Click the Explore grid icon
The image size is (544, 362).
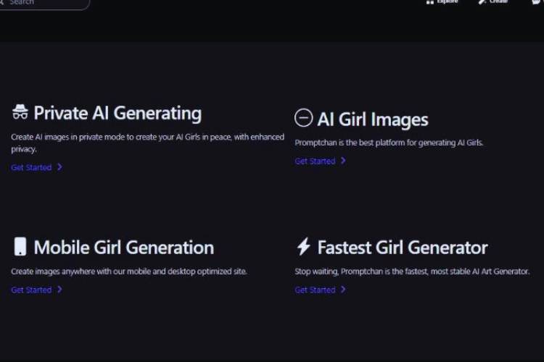point(430,1)
